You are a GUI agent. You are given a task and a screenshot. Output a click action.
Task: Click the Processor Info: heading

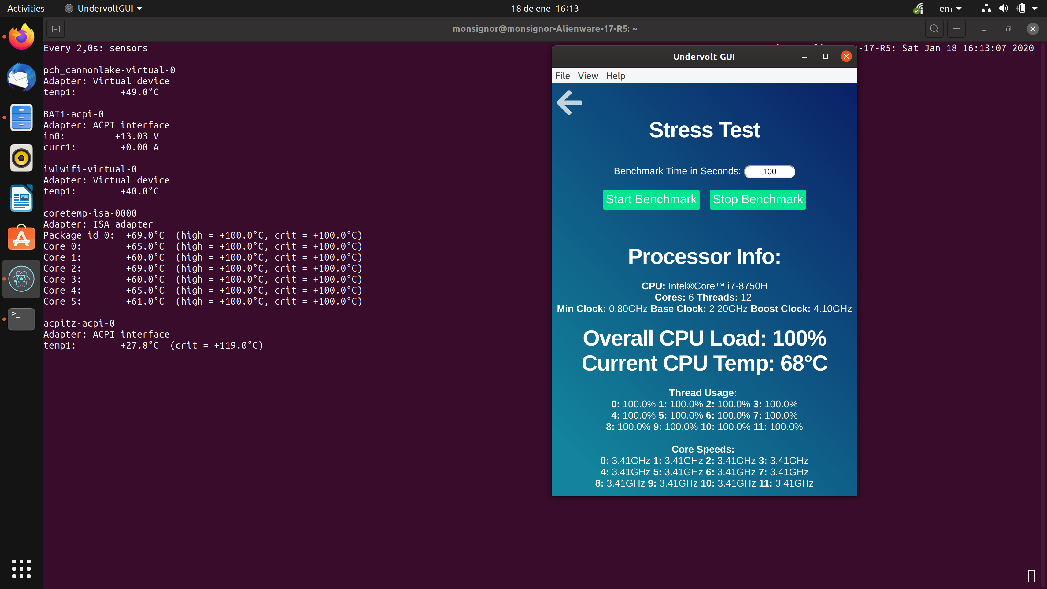tap(704, 257)
